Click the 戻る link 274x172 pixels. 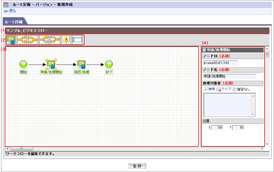pyautogui.click(x=13, y=11)
